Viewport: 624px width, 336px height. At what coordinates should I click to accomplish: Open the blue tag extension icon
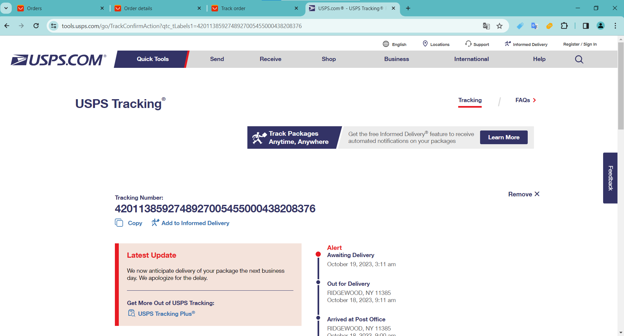(x=520, y=26)
